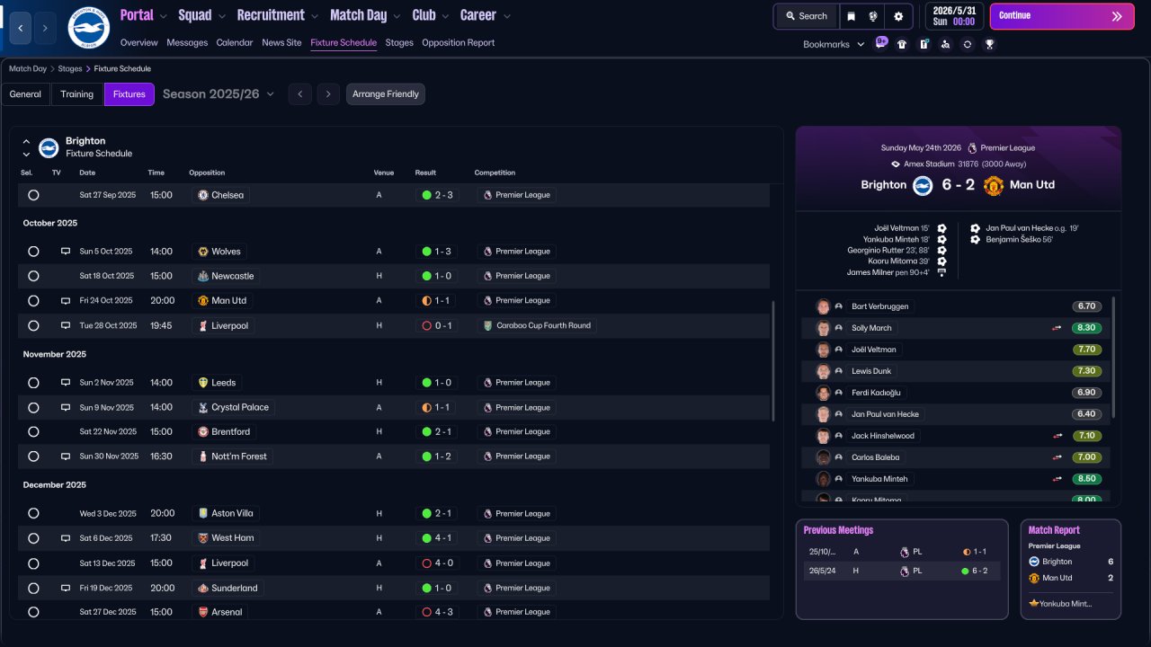
Task: Switch to the Training tab
Action: coord(77,94)
